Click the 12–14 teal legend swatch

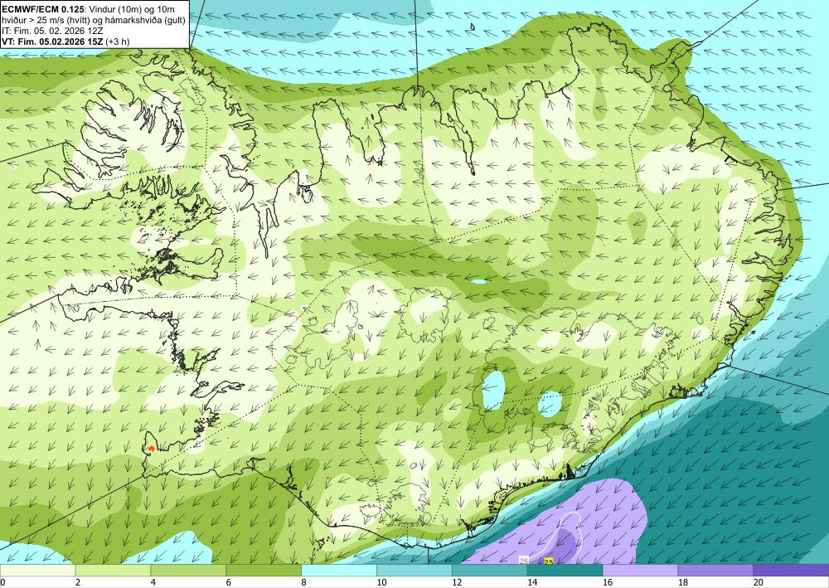(x=490, y=571)
